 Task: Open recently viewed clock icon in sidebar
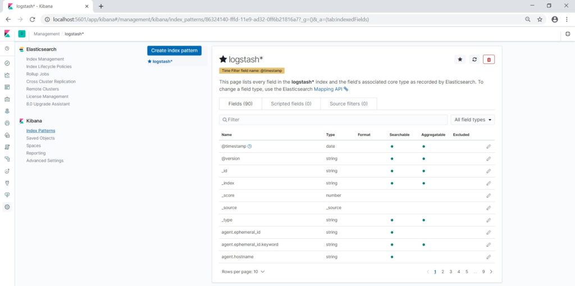(7, 48)
